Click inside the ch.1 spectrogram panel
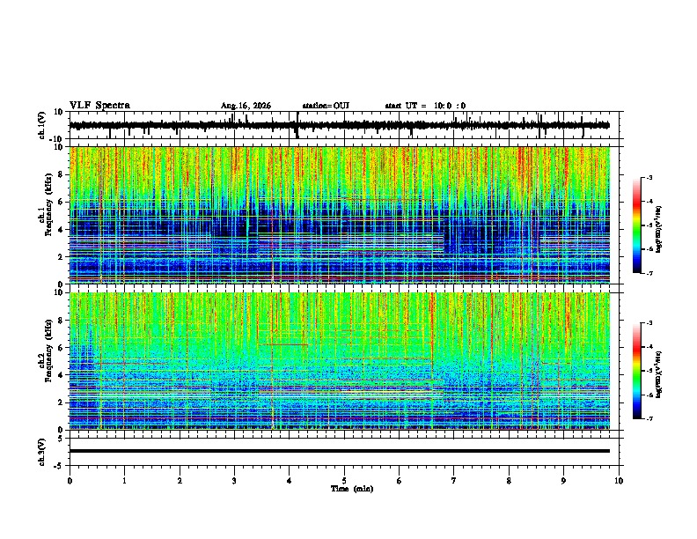Viewport: 697px width, 539px height. coord(339,215)
